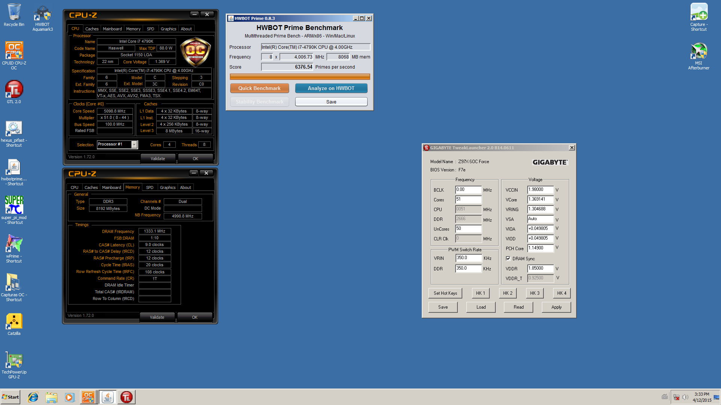Open Mainboard tab in top CPU-Z window
721x405 pixels.
coord(112,29)
